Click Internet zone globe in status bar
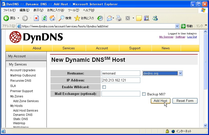Image resolution: width=209 pixels, height=135 pixels. tap(173, 131)
